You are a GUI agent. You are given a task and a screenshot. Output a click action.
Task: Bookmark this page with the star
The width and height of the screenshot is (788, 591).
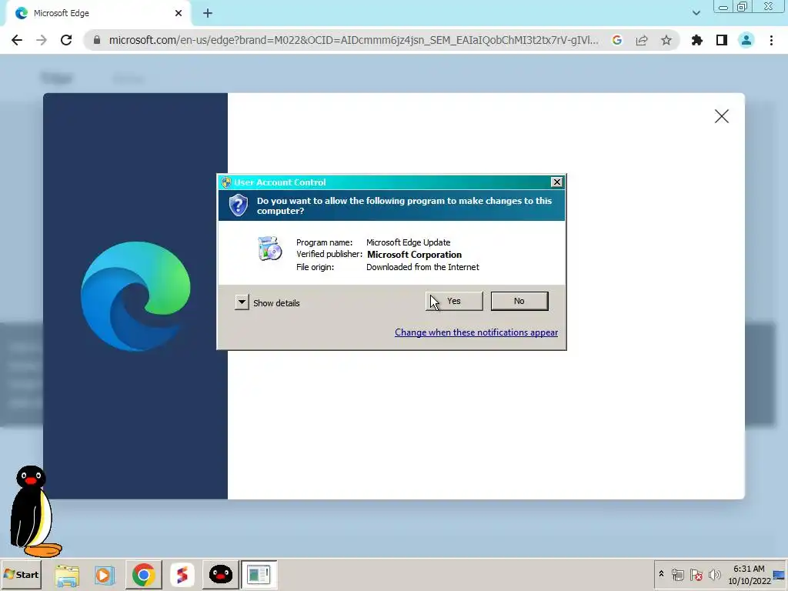pos(666,40)
